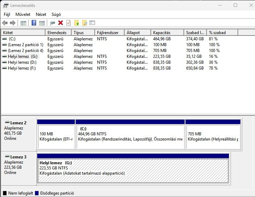Click the 16 % free percentage cell
255x197 pixels.
pyautogui.click(x=213, y=56)
